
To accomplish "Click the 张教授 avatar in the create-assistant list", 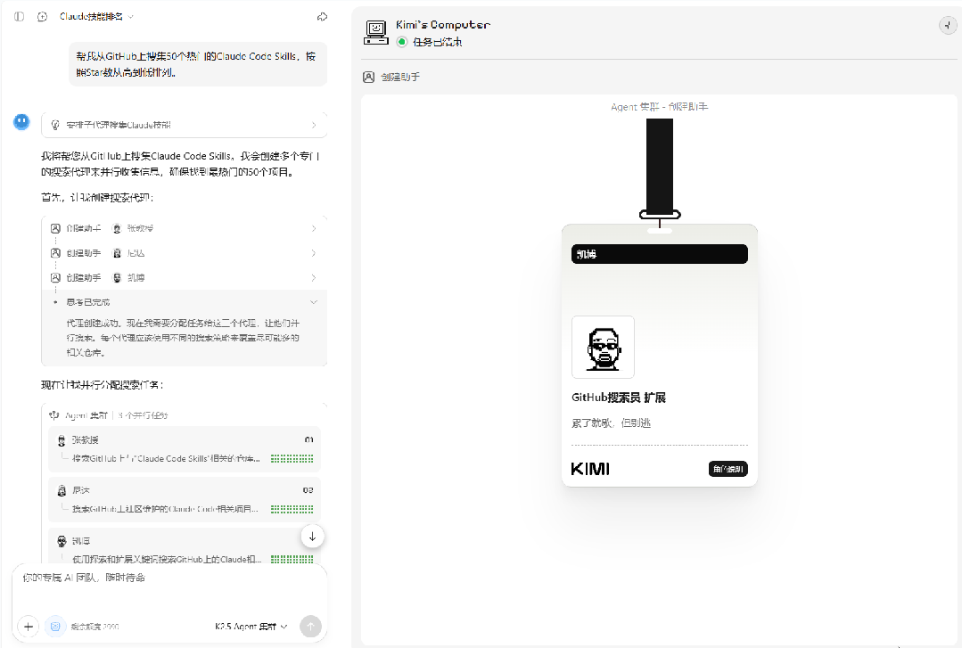I will pyautogui.click(x=117, y=228).
